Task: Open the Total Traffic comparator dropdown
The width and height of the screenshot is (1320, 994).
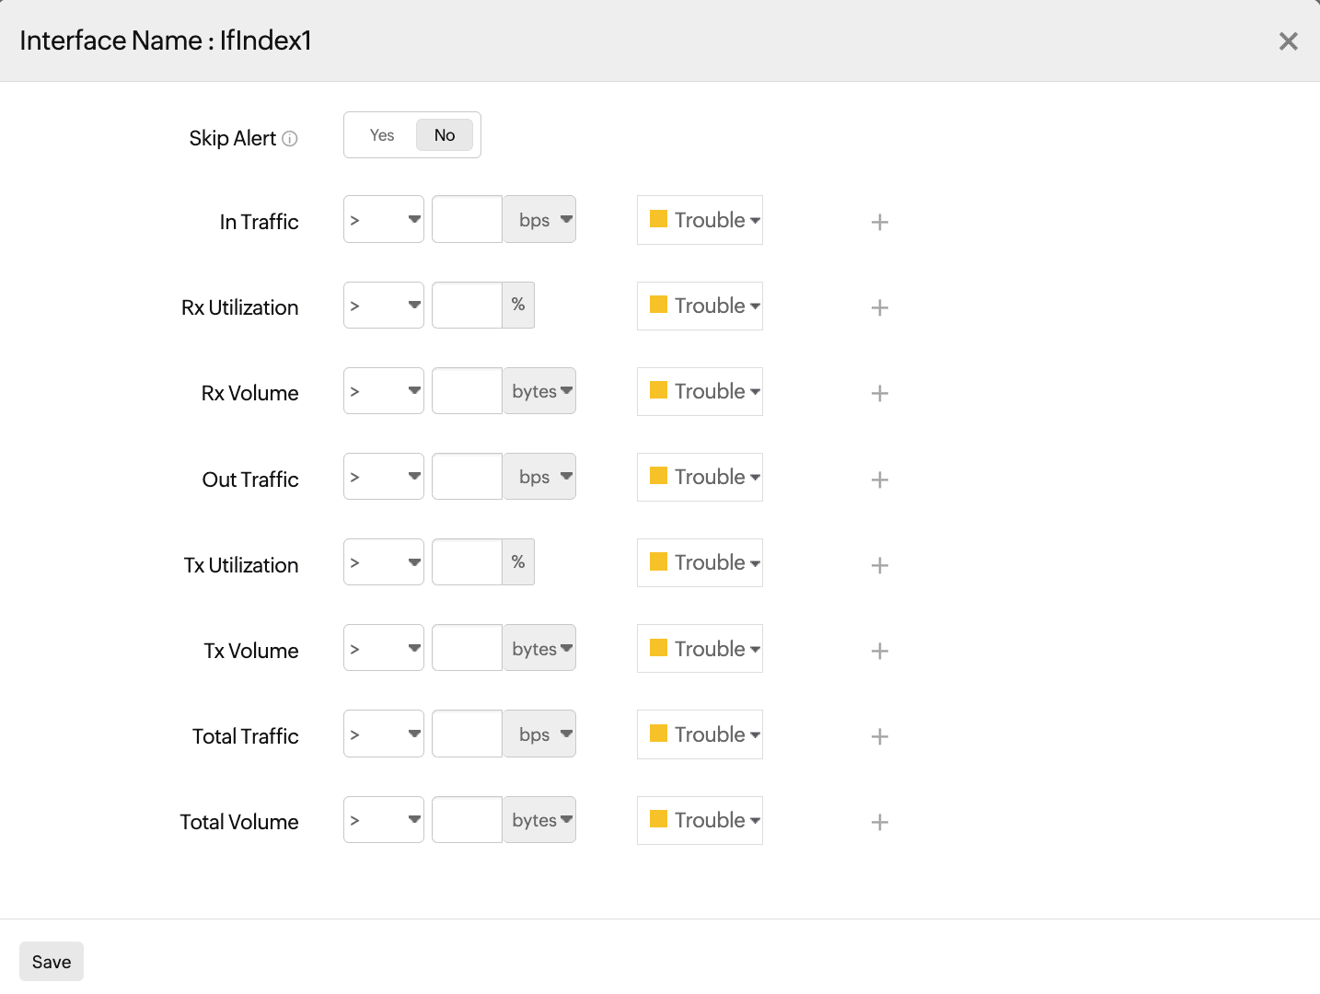Action: click(x=383, y=734)
